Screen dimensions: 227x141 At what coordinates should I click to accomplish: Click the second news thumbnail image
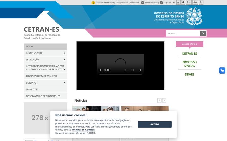[x=145, y=108]
